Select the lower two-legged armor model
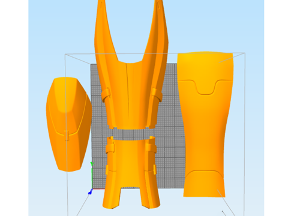The height and width of the screenshot is (216, 288). [x=131, y=172]
